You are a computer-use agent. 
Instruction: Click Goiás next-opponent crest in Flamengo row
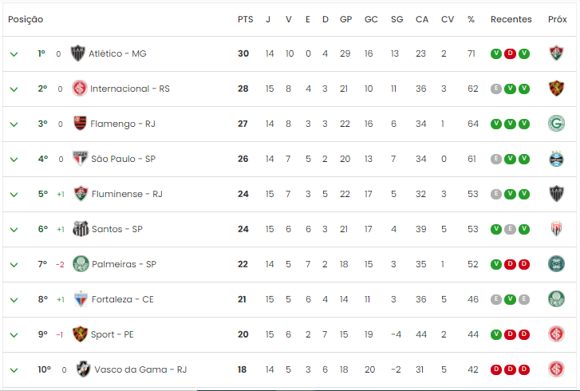coord(556,123)
